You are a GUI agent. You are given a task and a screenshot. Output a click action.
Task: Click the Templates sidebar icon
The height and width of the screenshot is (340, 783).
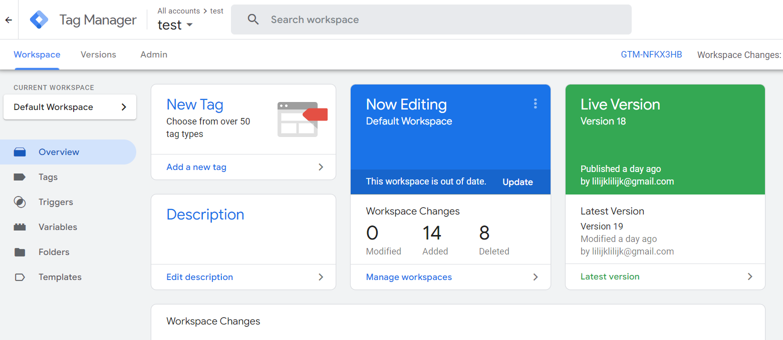click(20, 277)
